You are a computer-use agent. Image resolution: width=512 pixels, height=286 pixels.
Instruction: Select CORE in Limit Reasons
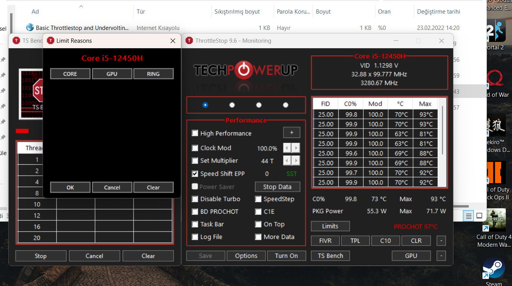[x=70, y=74]
